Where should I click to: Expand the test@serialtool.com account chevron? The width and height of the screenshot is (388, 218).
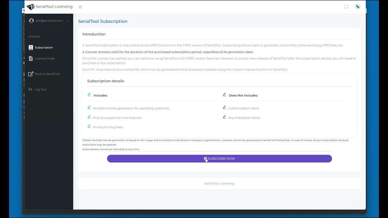[68, 21]
